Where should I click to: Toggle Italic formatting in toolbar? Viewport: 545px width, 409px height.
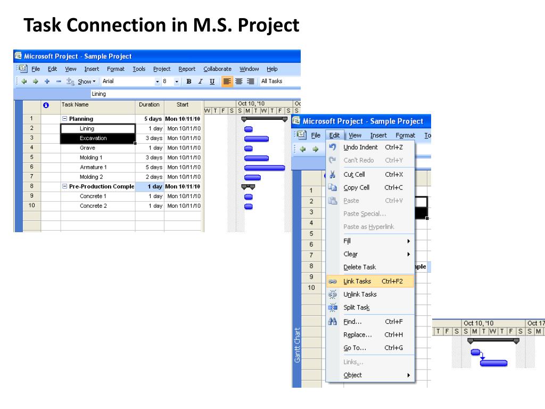click(x=200, y=81)
